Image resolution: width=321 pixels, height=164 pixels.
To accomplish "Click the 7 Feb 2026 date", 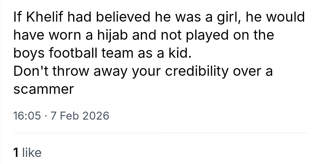I will tap(80, 116).
